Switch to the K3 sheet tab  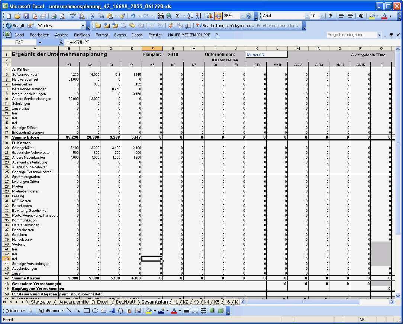point(196,302)
